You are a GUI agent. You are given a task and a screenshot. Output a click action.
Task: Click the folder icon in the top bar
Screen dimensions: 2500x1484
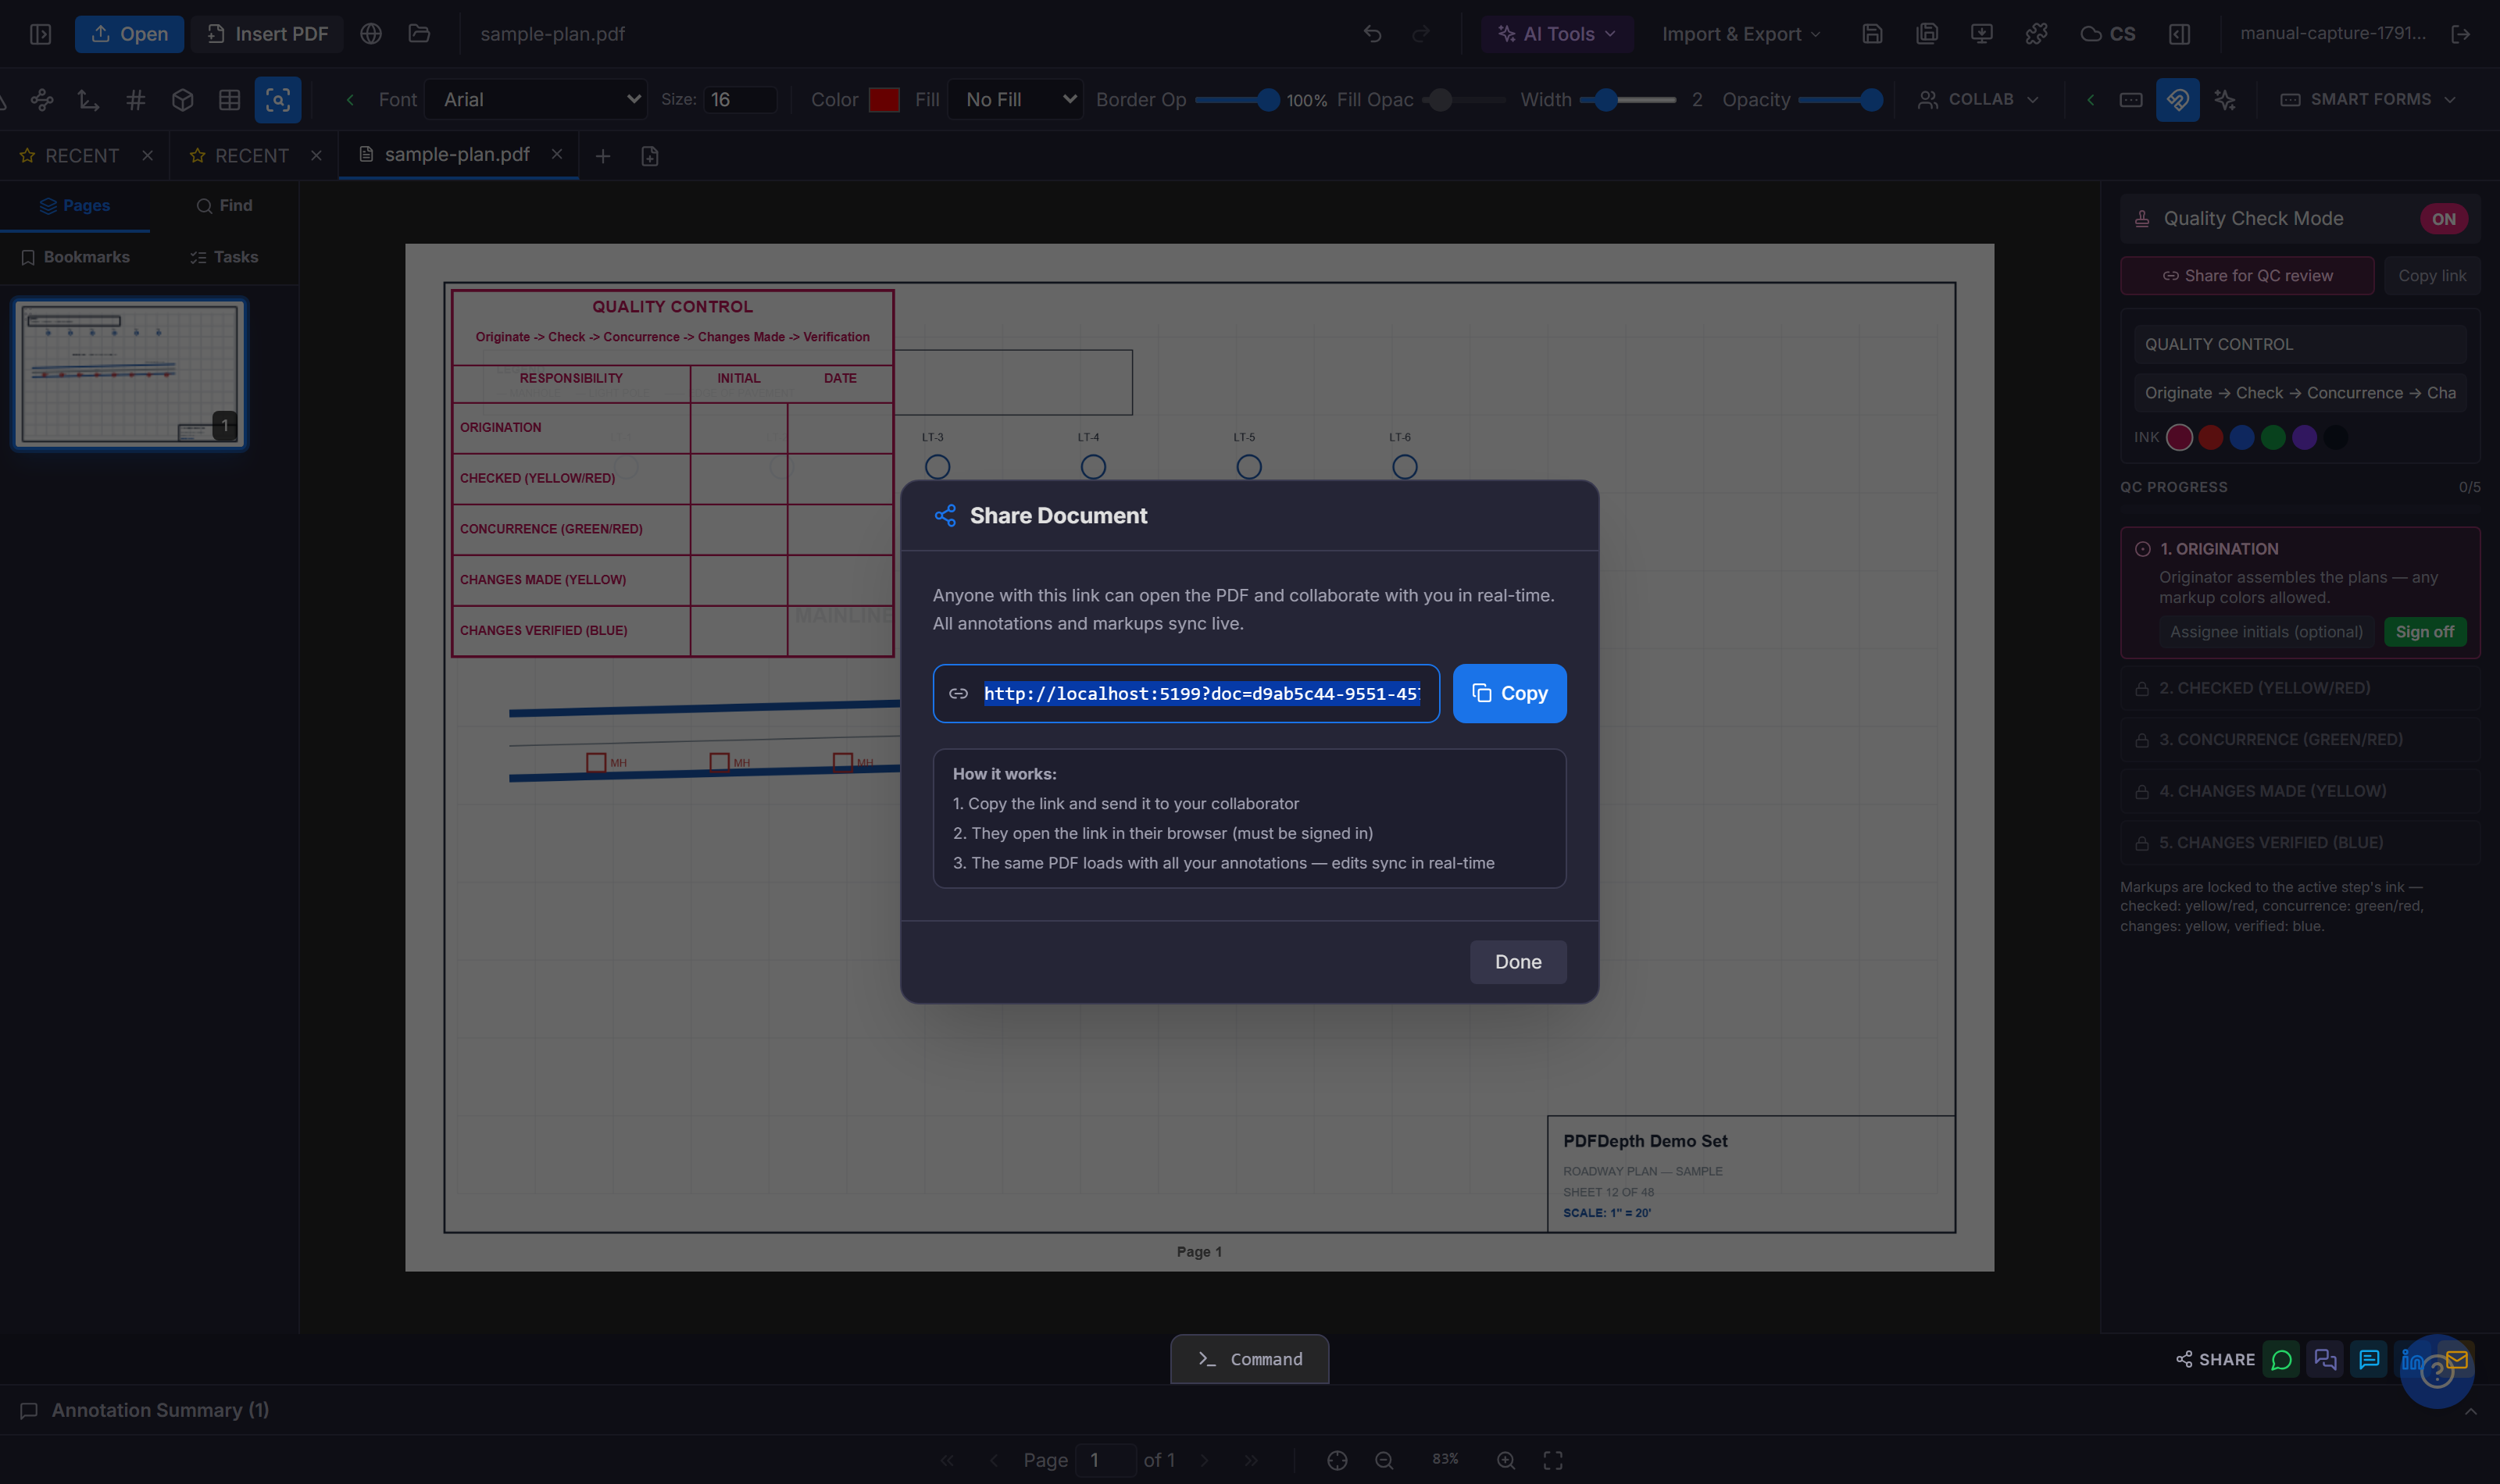[x=419, y=34]
